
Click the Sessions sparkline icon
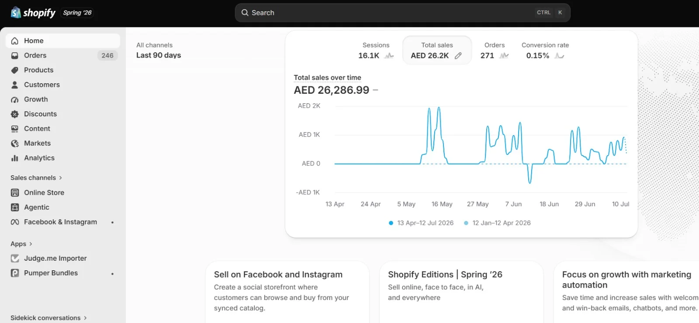coord(389,56)
